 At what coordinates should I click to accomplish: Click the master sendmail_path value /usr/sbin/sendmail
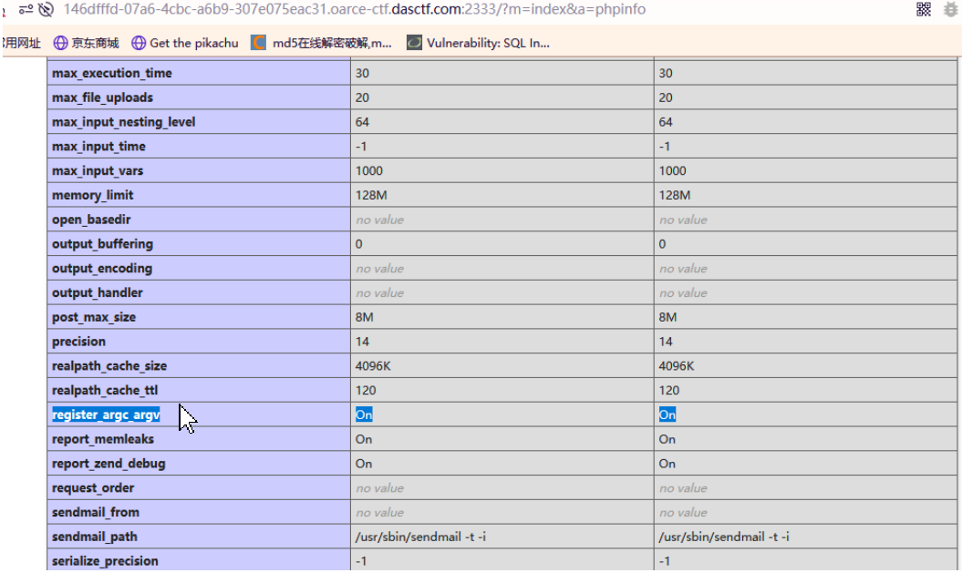[724, 537]
